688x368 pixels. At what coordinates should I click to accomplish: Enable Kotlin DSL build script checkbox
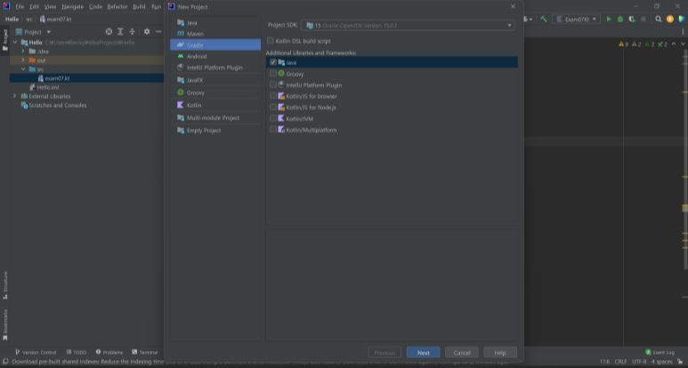pos(271,41)
